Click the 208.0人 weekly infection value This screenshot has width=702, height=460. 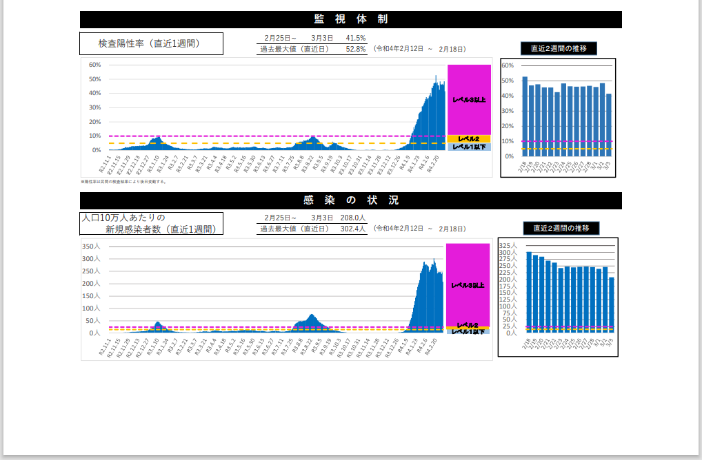[x=353, y=218]
